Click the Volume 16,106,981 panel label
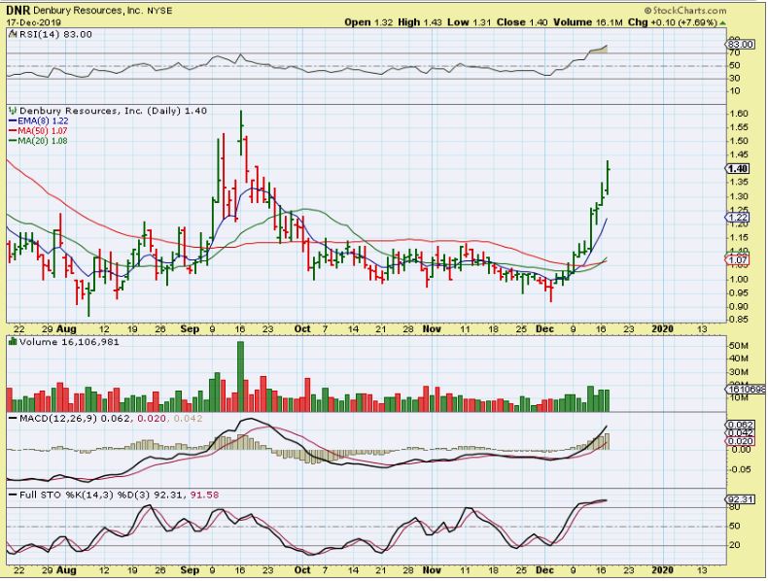The width and height of the screenshot is (768, 581). [x=69, y=342]
